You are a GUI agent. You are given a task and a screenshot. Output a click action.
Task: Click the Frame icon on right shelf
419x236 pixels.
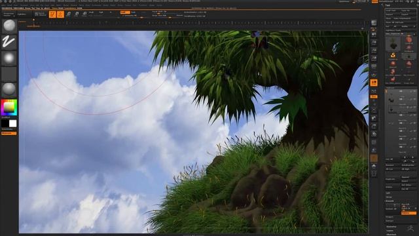pyautogui.click(x=374, y=110)
